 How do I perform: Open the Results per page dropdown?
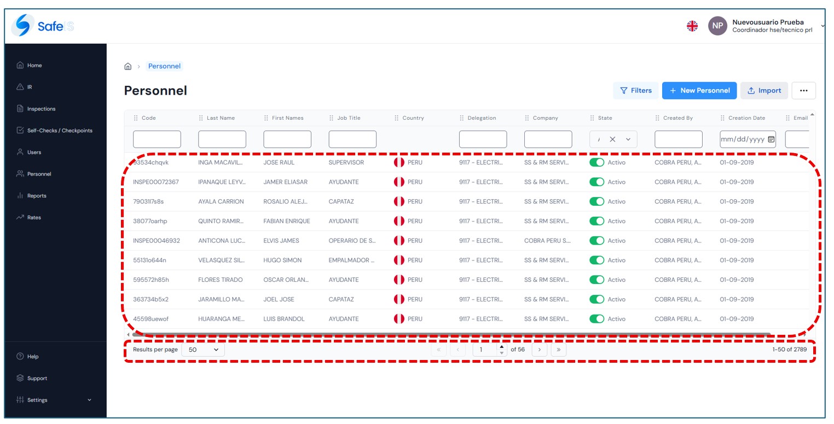(203, 350)
